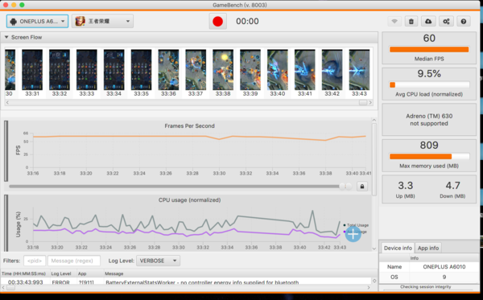This screenshot has height=300, width=483.
Task: Click the Median FPS summary panel
Action: point(429,47)
